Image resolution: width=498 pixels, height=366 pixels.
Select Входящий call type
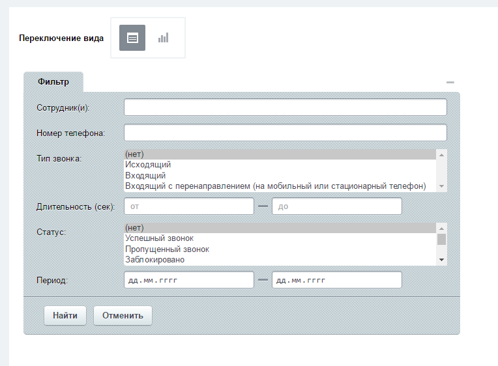click(x=145, y=175)
